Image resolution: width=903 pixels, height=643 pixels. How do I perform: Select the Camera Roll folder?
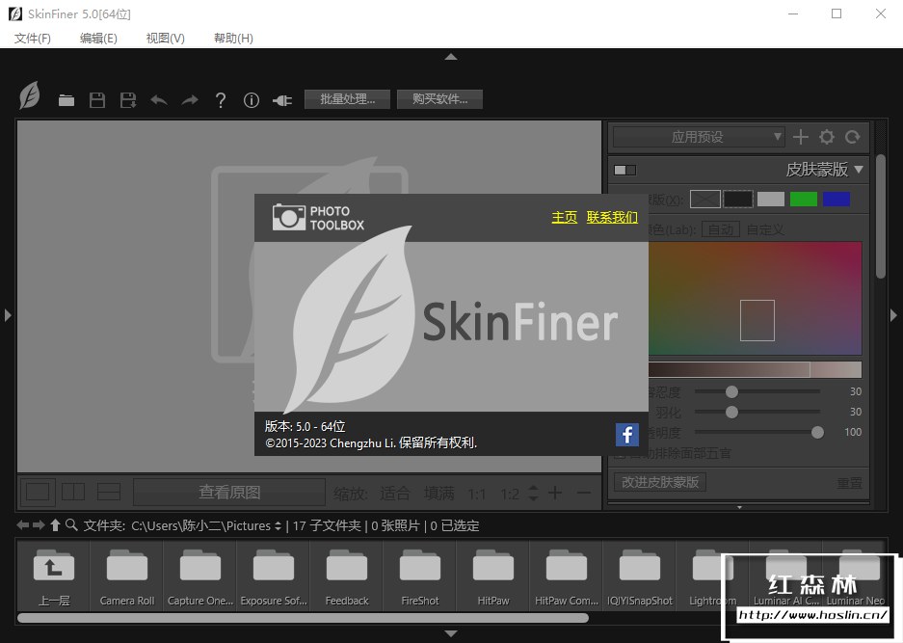click(126, 576)
